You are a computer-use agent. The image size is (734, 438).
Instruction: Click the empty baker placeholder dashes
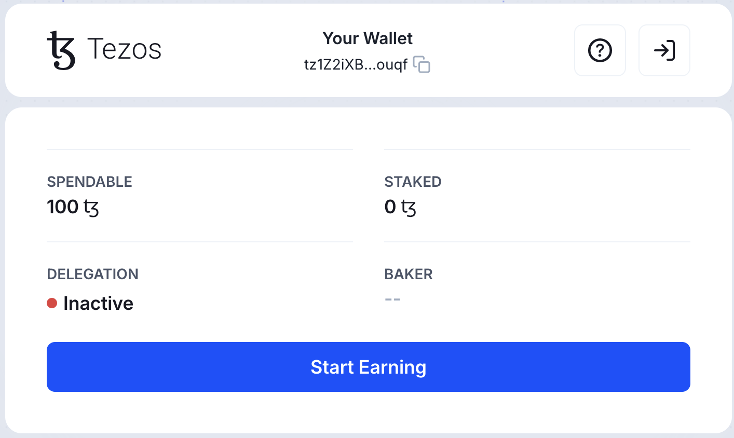pos(393,299)
